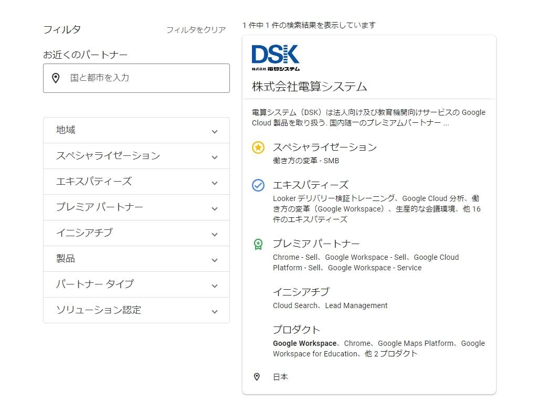The image size is (538, 401).
Task: Click the エキスパティーズ heading in card
Action: pyautogui.click(x=311, y=185)
